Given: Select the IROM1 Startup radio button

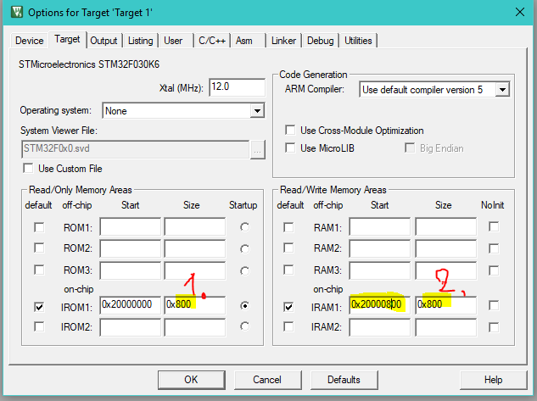Looking at the screenshot, I should click(x=244, y=305).
